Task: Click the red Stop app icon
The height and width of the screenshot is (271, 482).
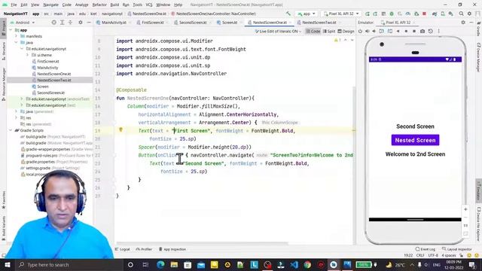Action: (x=424, y=14)
